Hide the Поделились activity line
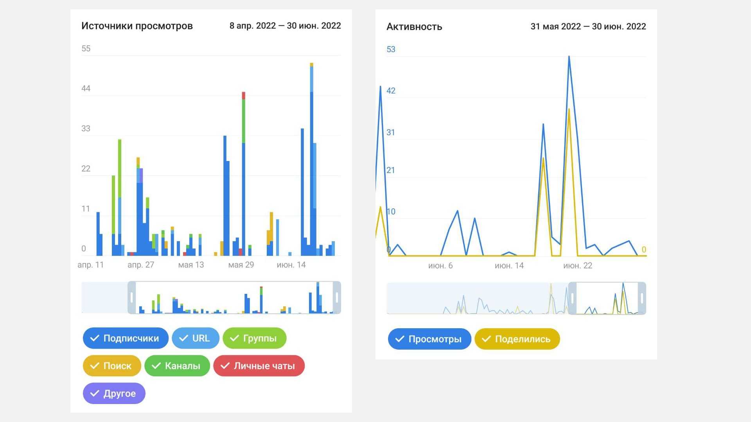751x422 pixels. [x=517, y=339]
